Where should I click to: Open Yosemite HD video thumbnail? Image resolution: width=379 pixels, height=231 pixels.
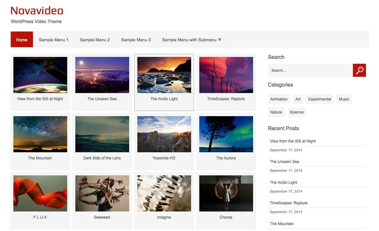point(164,134)
